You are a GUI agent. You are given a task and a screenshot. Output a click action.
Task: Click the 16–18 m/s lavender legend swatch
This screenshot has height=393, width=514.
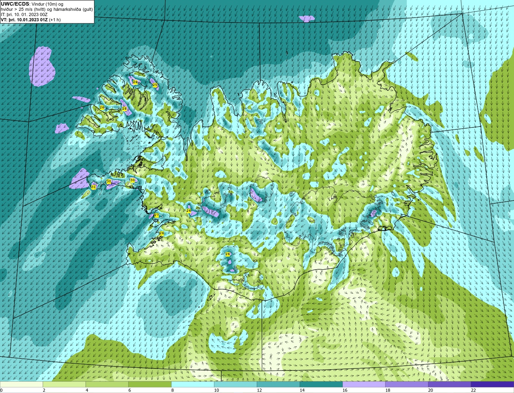(x=364, y=385)
